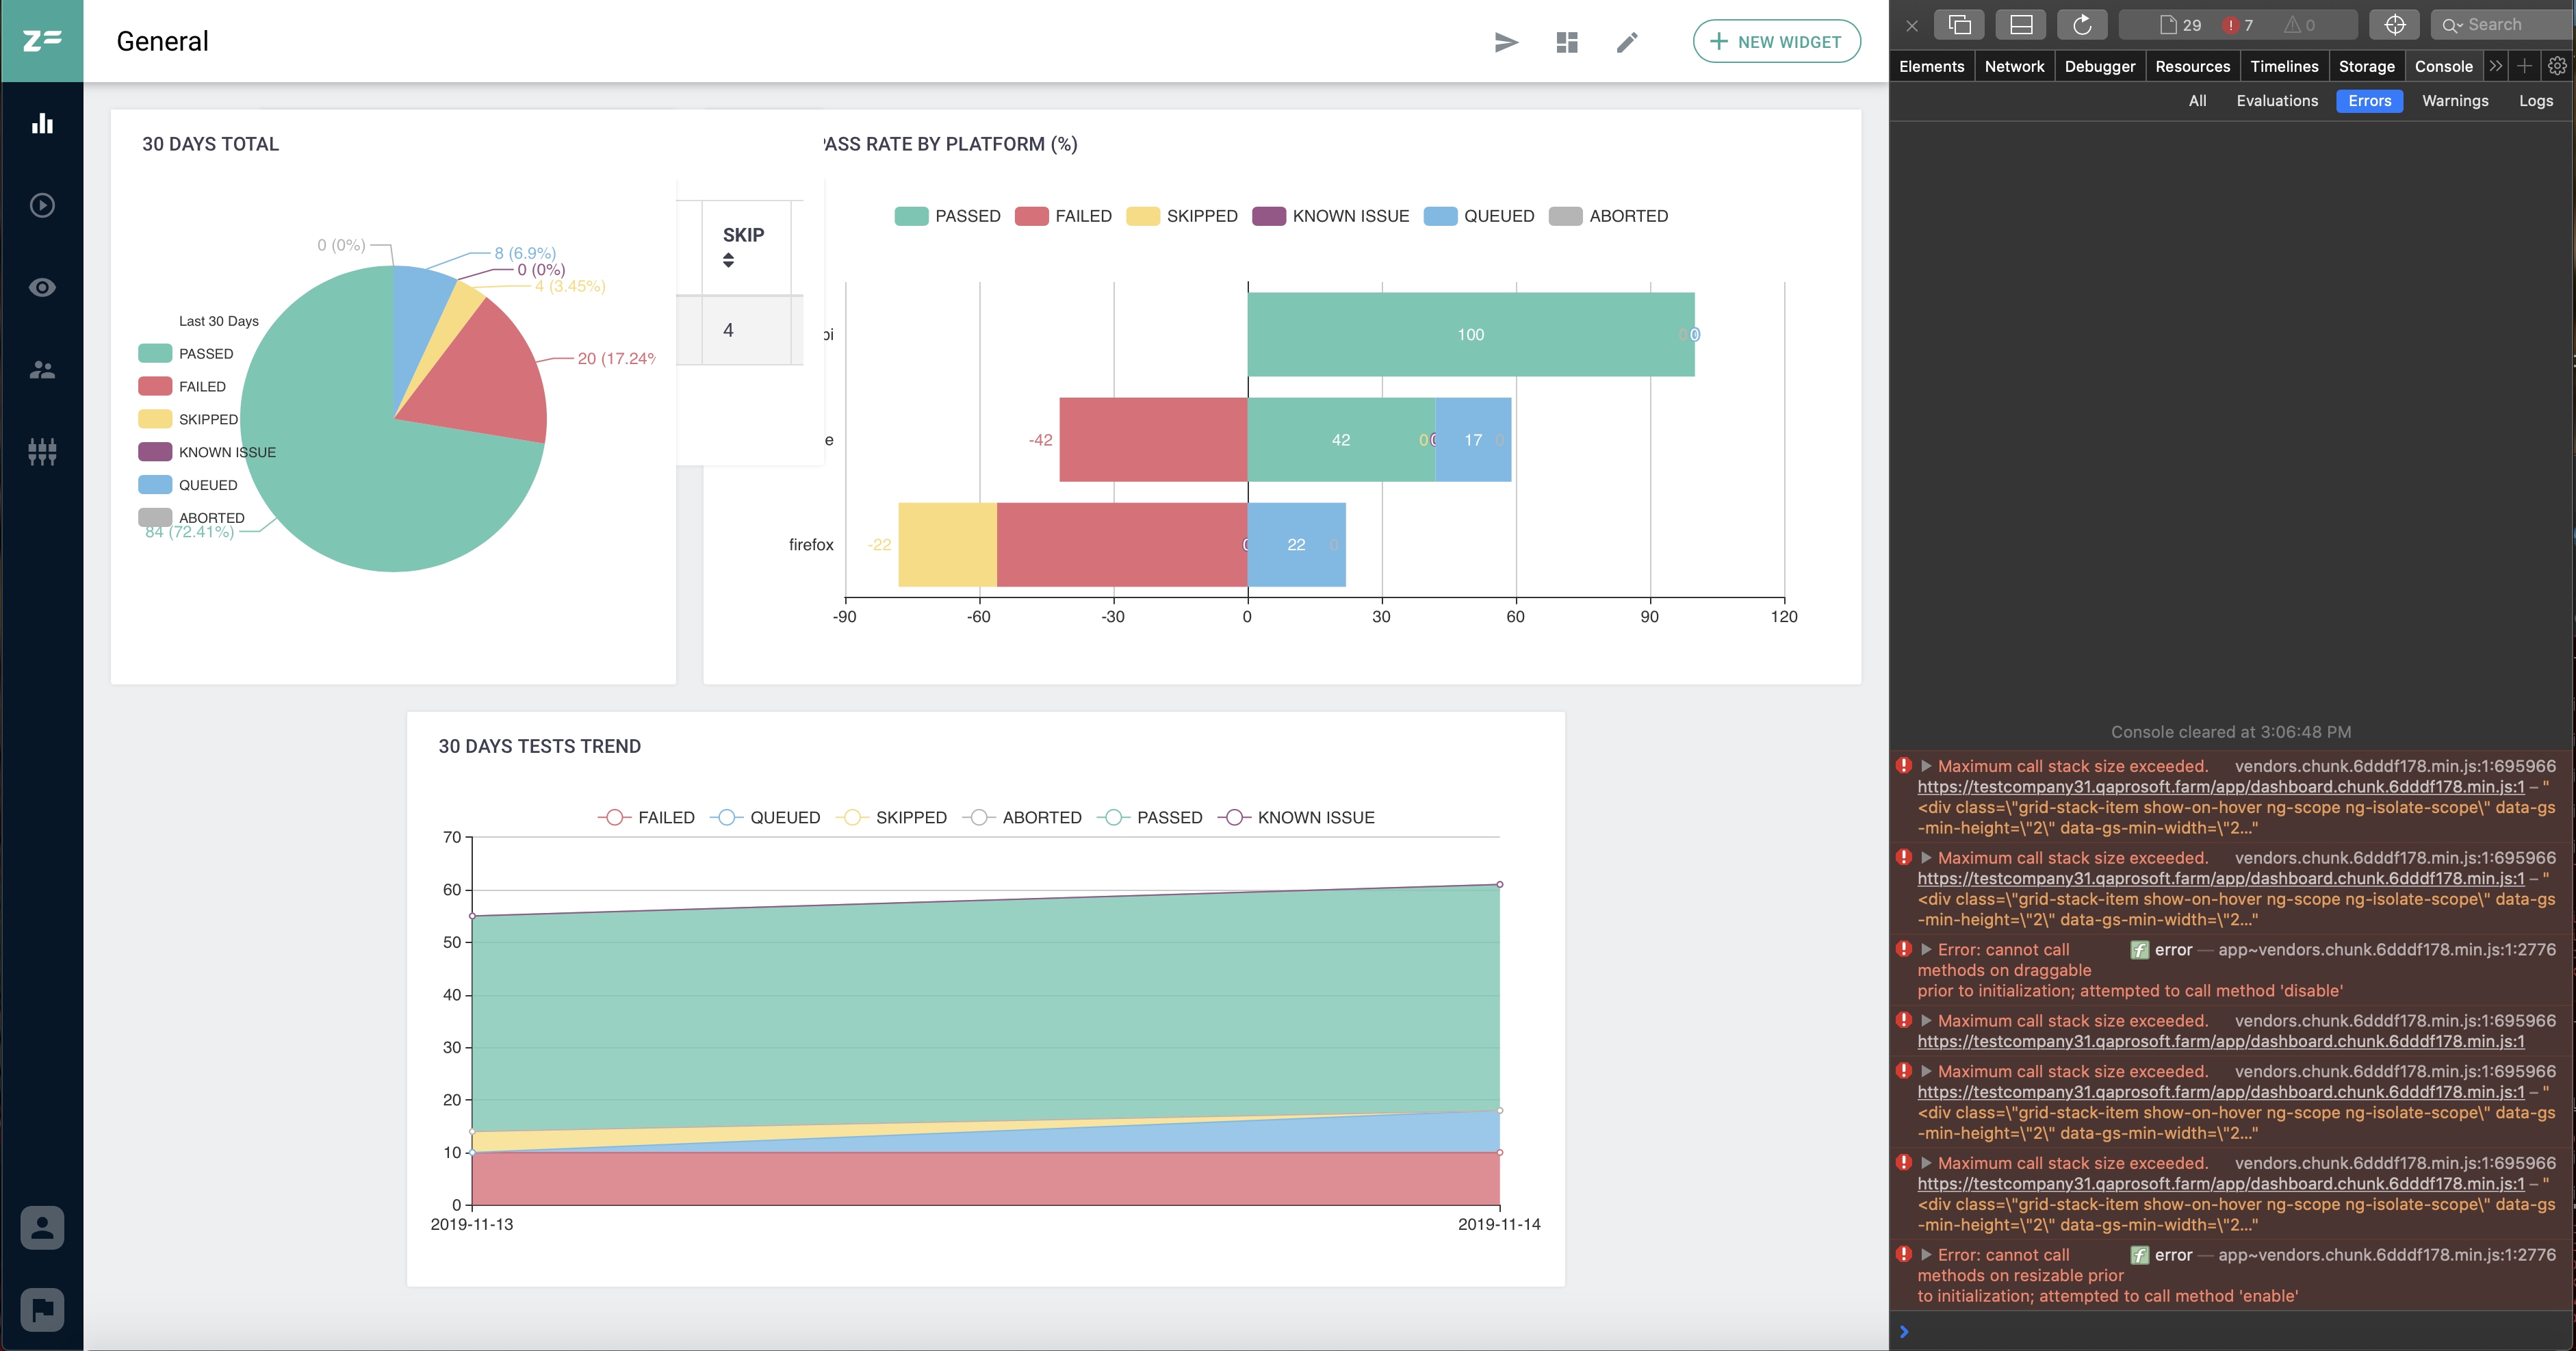Screen dimensions: 2576x1351
Task: Open the eye views icon in sidebar
Action: pos(42,288)
